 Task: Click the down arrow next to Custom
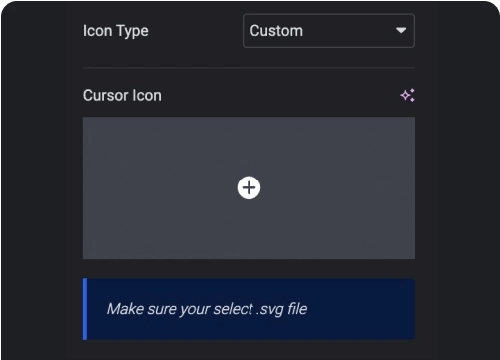[x=401, y=30]
